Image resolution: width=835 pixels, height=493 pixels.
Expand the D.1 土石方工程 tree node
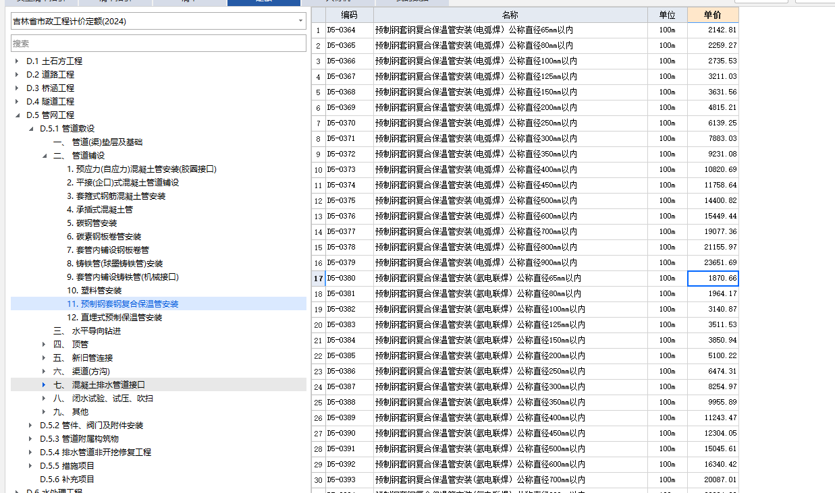(17, 61)
